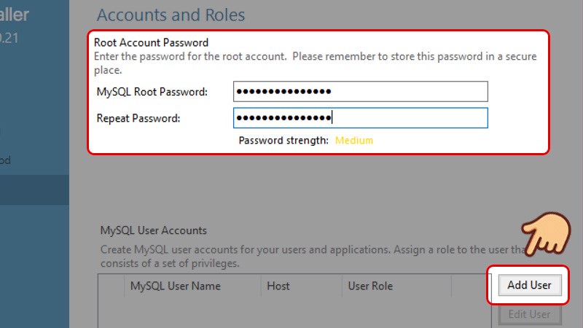Click the "MySQL Root Password:" label text
The width and height of the screenshot is (583, 328).
[152, 92]
